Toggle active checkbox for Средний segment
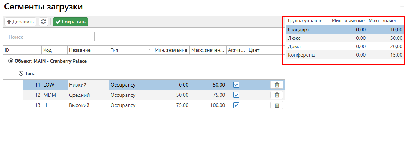Viewport: 409px width, 146px height. click(x=236, y=95)
